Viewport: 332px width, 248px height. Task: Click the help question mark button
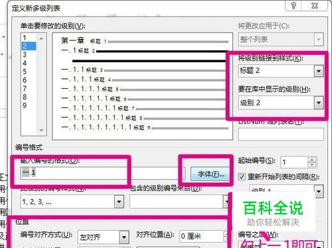coord(293,5)
